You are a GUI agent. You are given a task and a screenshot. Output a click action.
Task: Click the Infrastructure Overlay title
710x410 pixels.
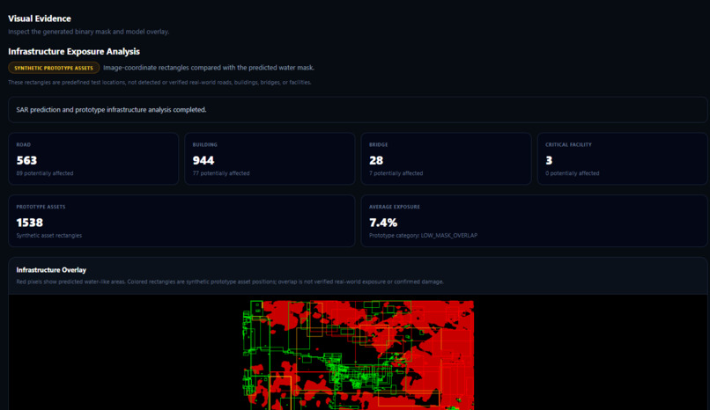pyautogui.click(x=51, y=270)
